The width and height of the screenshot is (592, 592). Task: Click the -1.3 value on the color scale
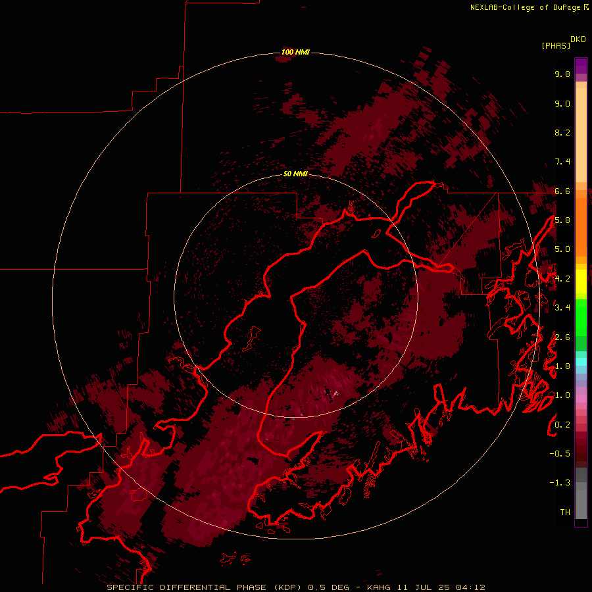[x=560, y=483]
